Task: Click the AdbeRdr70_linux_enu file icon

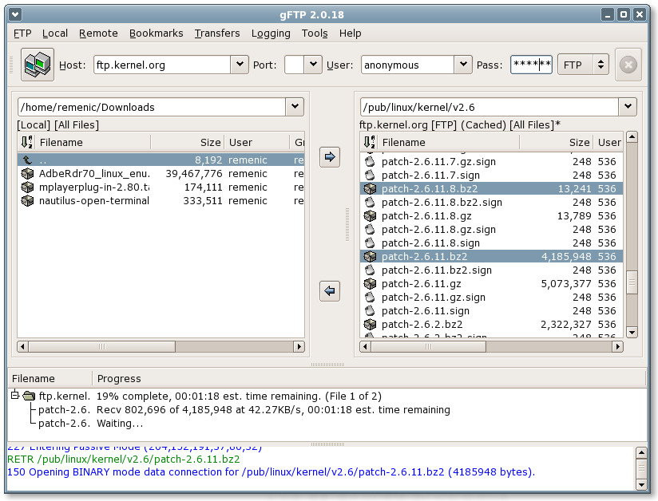Action: (26, 173)
